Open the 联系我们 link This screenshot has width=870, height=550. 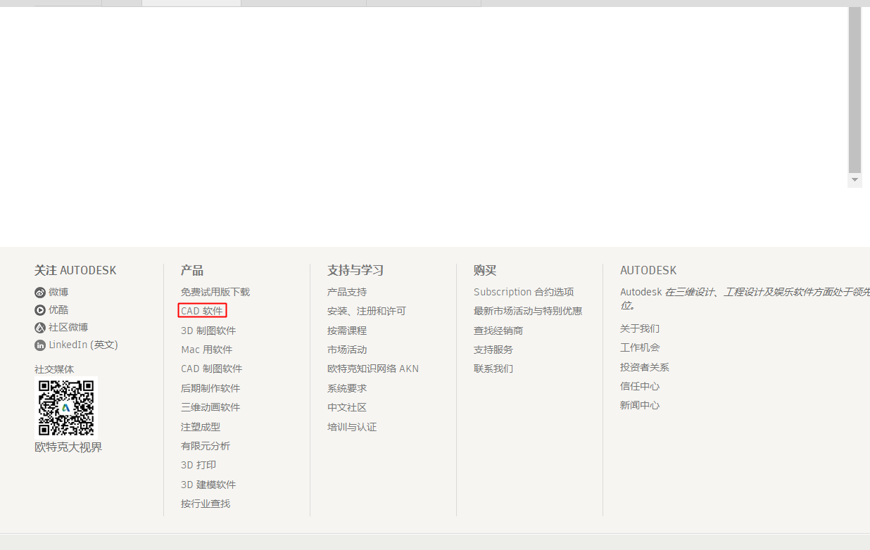pos(493,369)
